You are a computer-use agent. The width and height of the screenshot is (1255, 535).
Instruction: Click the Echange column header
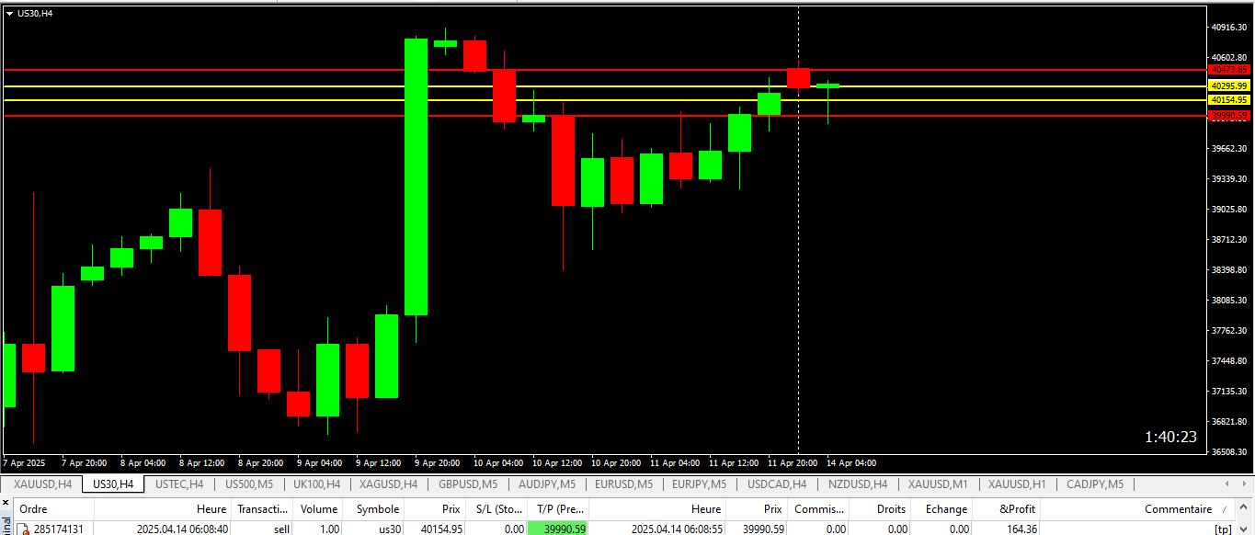coord(942,508)
